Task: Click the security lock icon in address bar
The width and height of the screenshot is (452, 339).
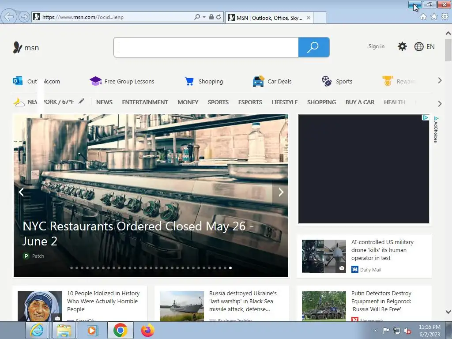Action: coord(211,17)
